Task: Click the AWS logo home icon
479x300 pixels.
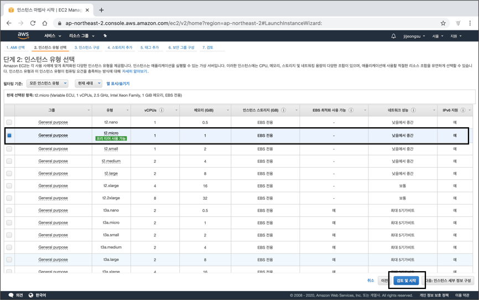Action: [x=23, y=35]
